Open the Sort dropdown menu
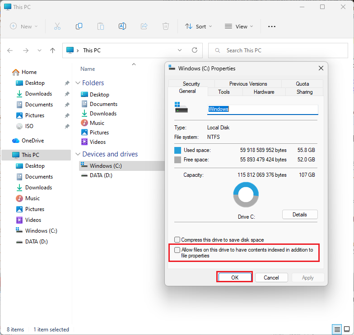 tap(198, 27)
